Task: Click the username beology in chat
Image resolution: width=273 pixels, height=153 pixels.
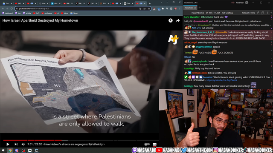Action: pos(189,86)
